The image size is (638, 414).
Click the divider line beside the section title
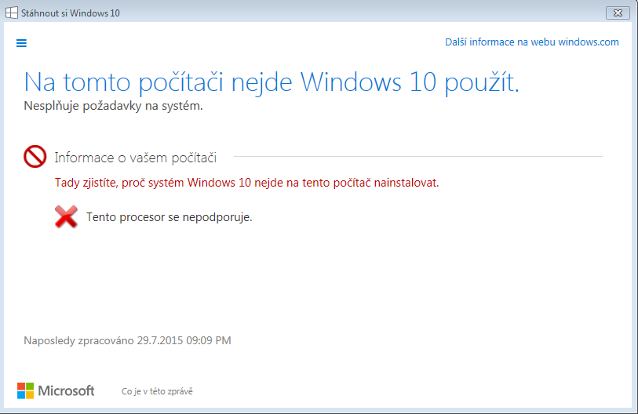417,157
